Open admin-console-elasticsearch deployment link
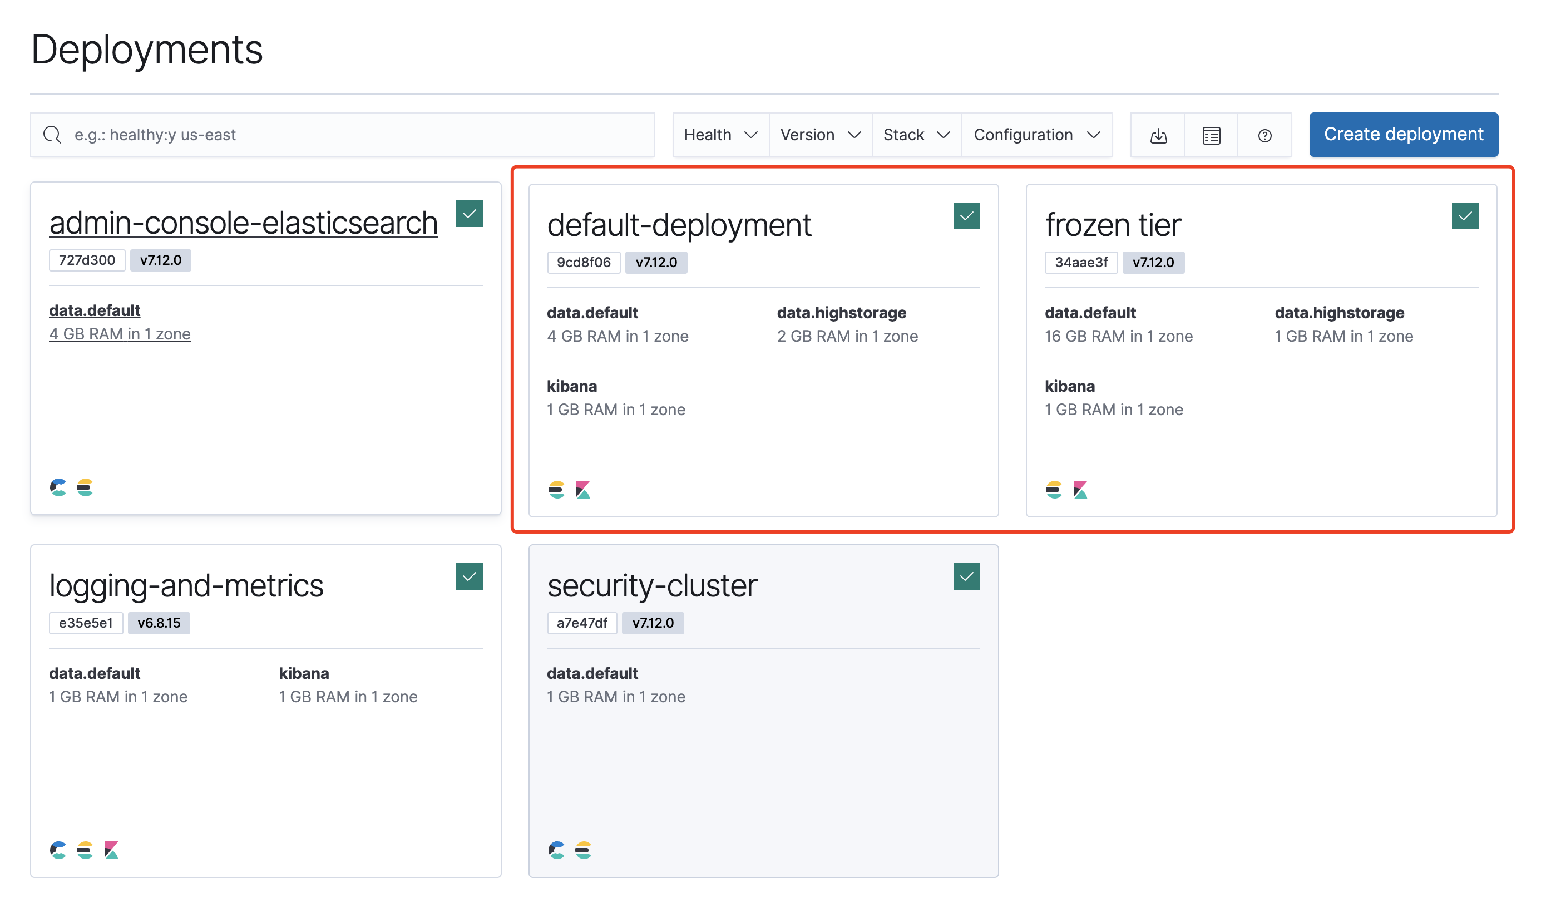 [x=243, y=223]
